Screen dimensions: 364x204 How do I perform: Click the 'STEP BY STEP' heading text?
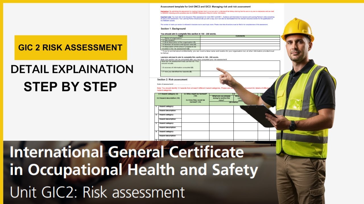click(x=70, y=87)
